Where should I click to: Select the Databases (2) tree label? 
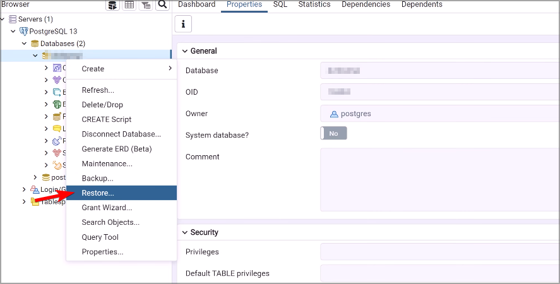tap(63, 44)
